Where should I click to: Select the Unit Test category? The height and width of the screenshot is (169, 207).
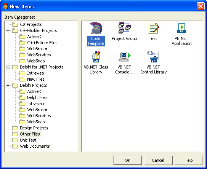click(28, 140)
